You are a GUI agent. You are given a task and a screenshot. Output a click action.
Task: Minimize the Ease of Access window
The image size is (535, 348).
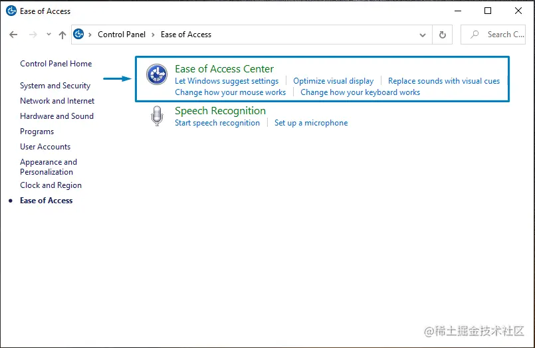[x=458, y=11]
